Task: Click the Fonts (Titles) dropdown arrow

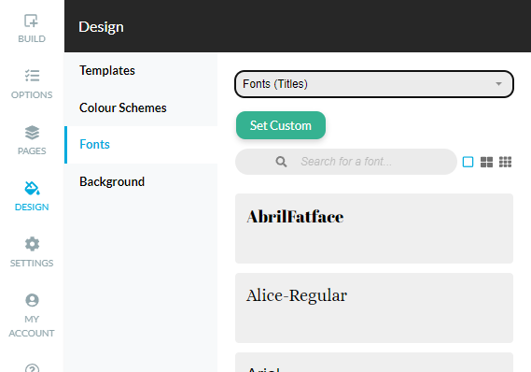Action: tap(498, 84)
